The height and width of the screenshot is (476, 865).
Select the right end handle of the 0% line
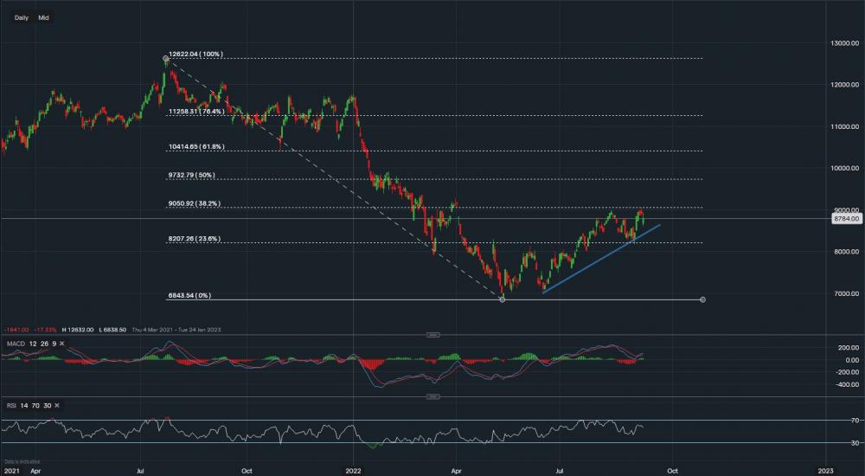pyautogui.click(x=702, y=299)
